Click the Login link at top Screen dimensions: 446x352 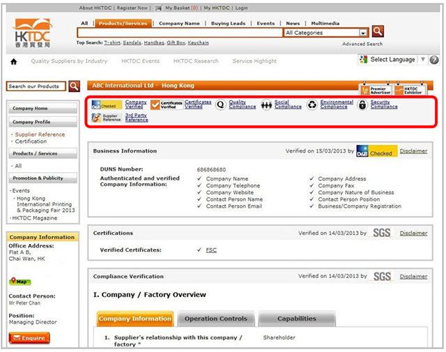click(241, 8)
